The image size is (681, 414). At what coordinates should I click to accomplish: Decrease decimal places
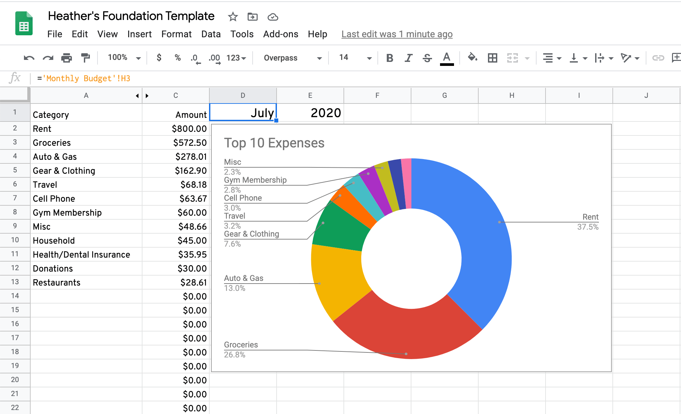pos(196,58)
